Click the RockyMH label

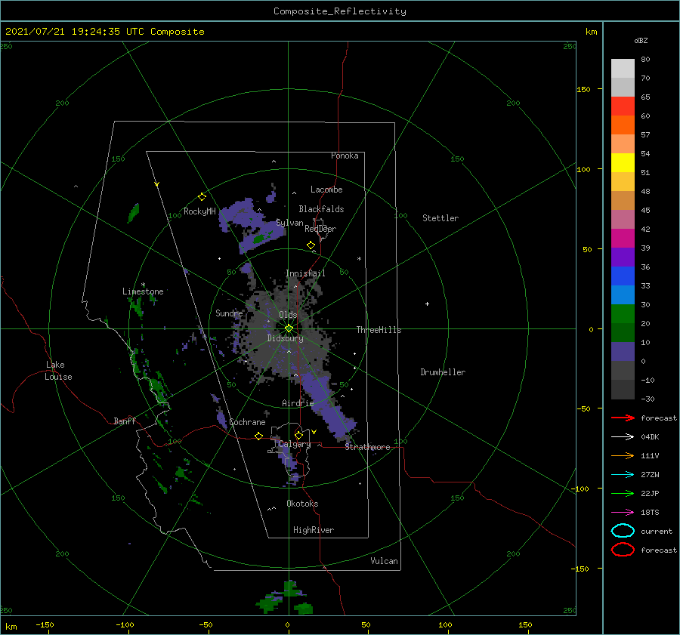[199, 211]
